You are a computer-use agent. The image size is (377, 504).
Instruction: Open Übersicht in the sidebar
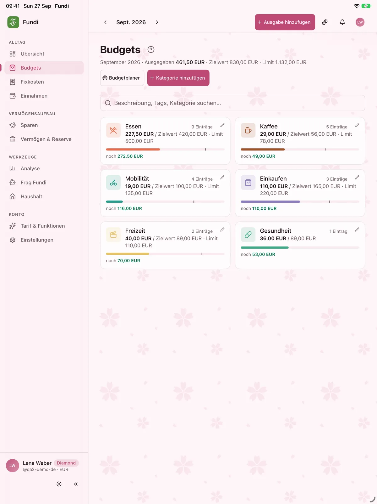44,54
